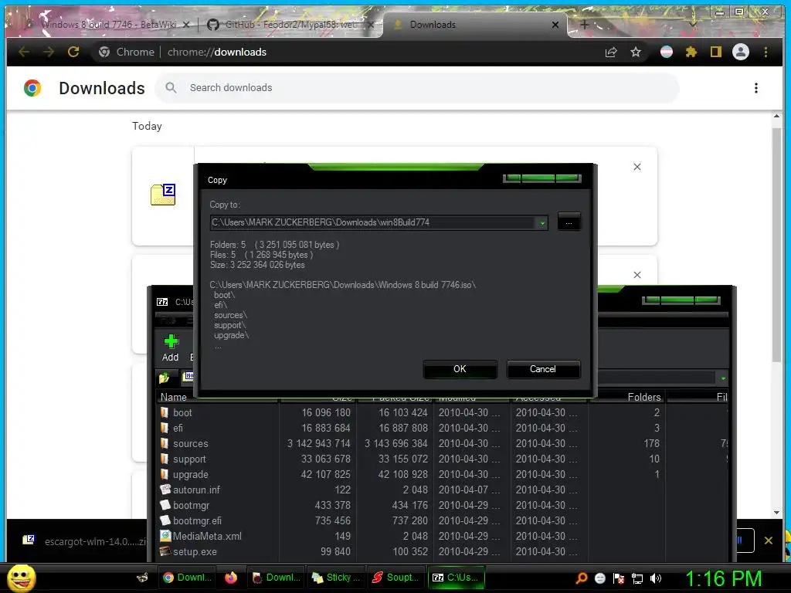Remove the second download entry with X

click(637, 275)
